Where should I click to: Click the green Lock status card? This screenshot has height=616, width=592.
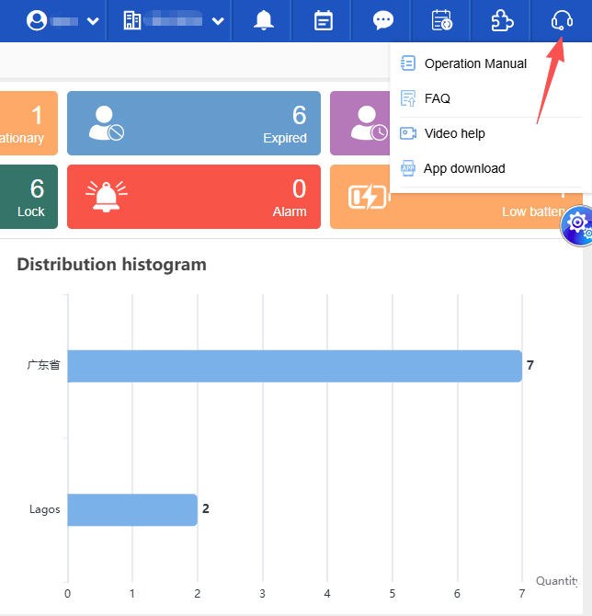click(x=28, y=197)
